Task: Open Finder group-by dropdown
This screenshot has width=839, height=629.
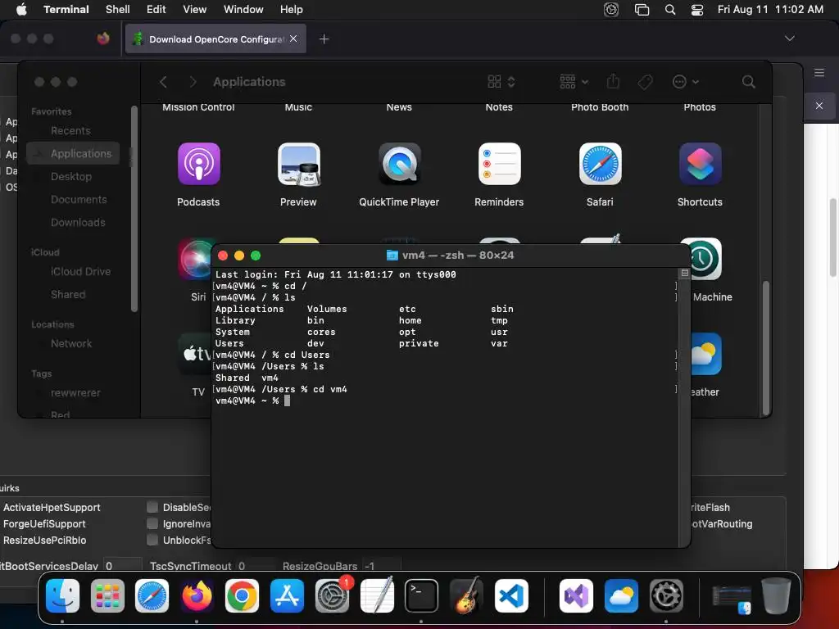Action: pos(574,82)
